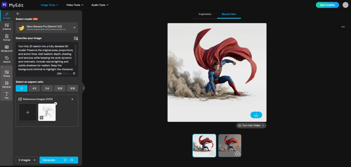
Task: Select the second generated image thumbnail
Action: [230, 145]
